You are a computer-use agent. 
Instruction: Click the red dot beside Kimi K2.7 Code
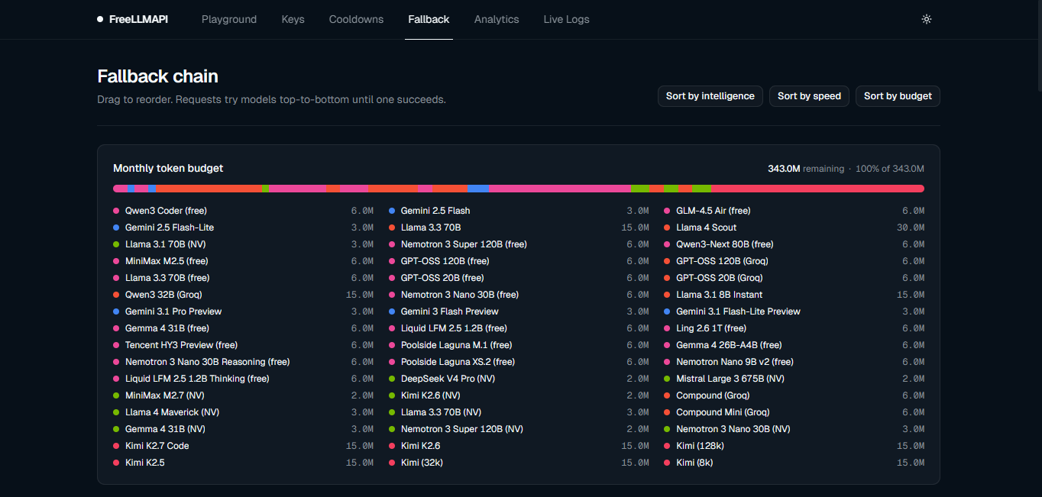(116, 446)
